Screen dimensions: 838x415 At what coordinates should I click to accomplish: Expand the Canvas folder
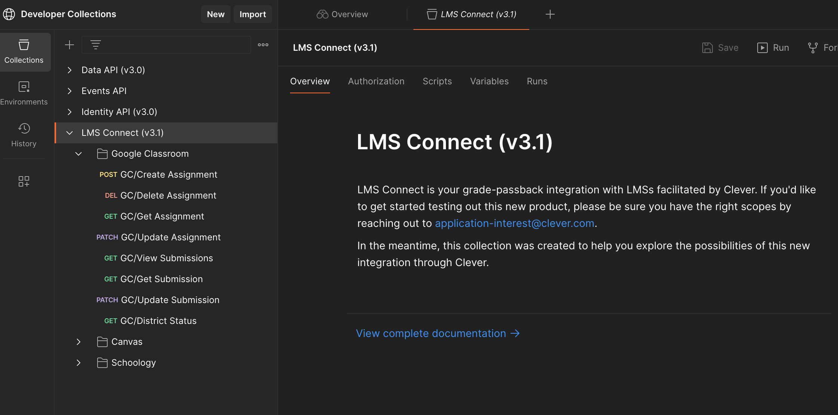tap(78, 342)
